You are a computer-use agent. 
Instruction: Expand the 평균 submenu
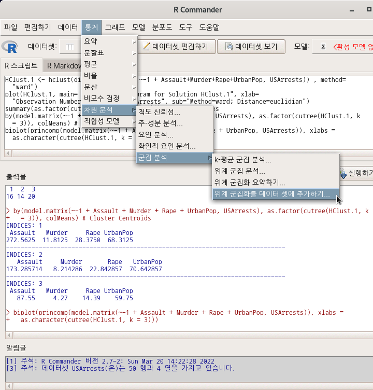(110, 64)
